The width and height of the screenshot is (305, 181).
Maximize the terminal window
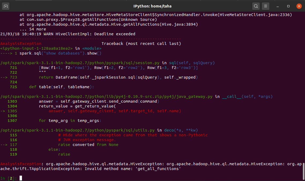288,6
